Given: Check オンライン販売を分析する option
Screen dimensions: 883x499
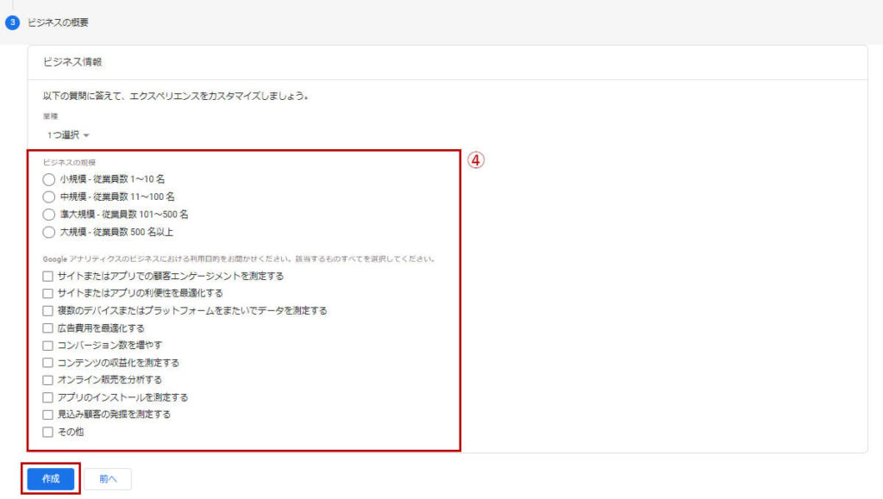Looking at the screenshot, I should [x=48, y=380].
